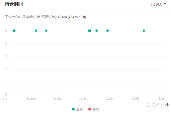Click the 50.0m x-axis label
Screen dimensions: 171x113
[84, 99]
